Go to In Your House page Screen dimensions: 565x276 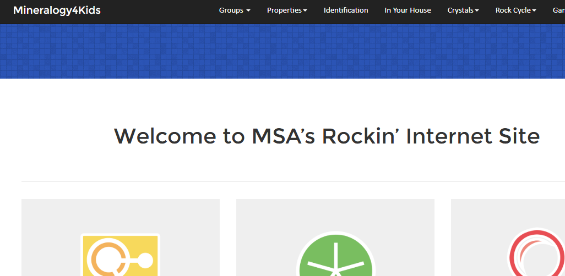pyautogui.click(x=408, y=10)
